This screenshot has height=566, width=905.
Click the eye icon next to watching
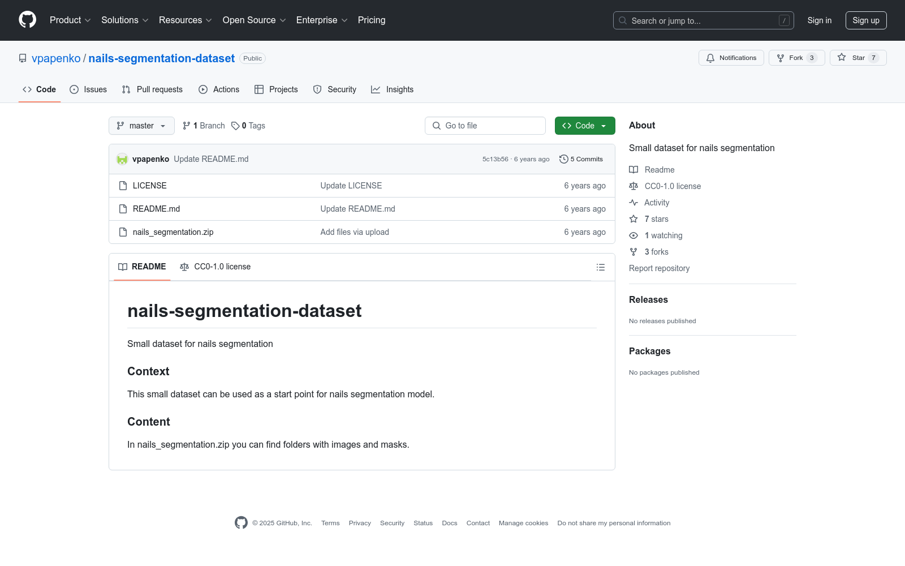[633, 235]
